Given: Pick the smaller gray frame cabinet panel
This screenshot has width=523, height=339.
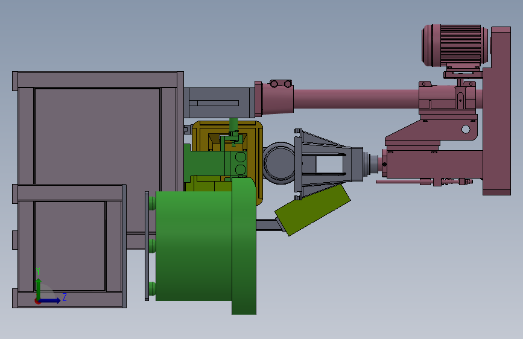Looking at the screenshot, I should (x=70, y=246).
